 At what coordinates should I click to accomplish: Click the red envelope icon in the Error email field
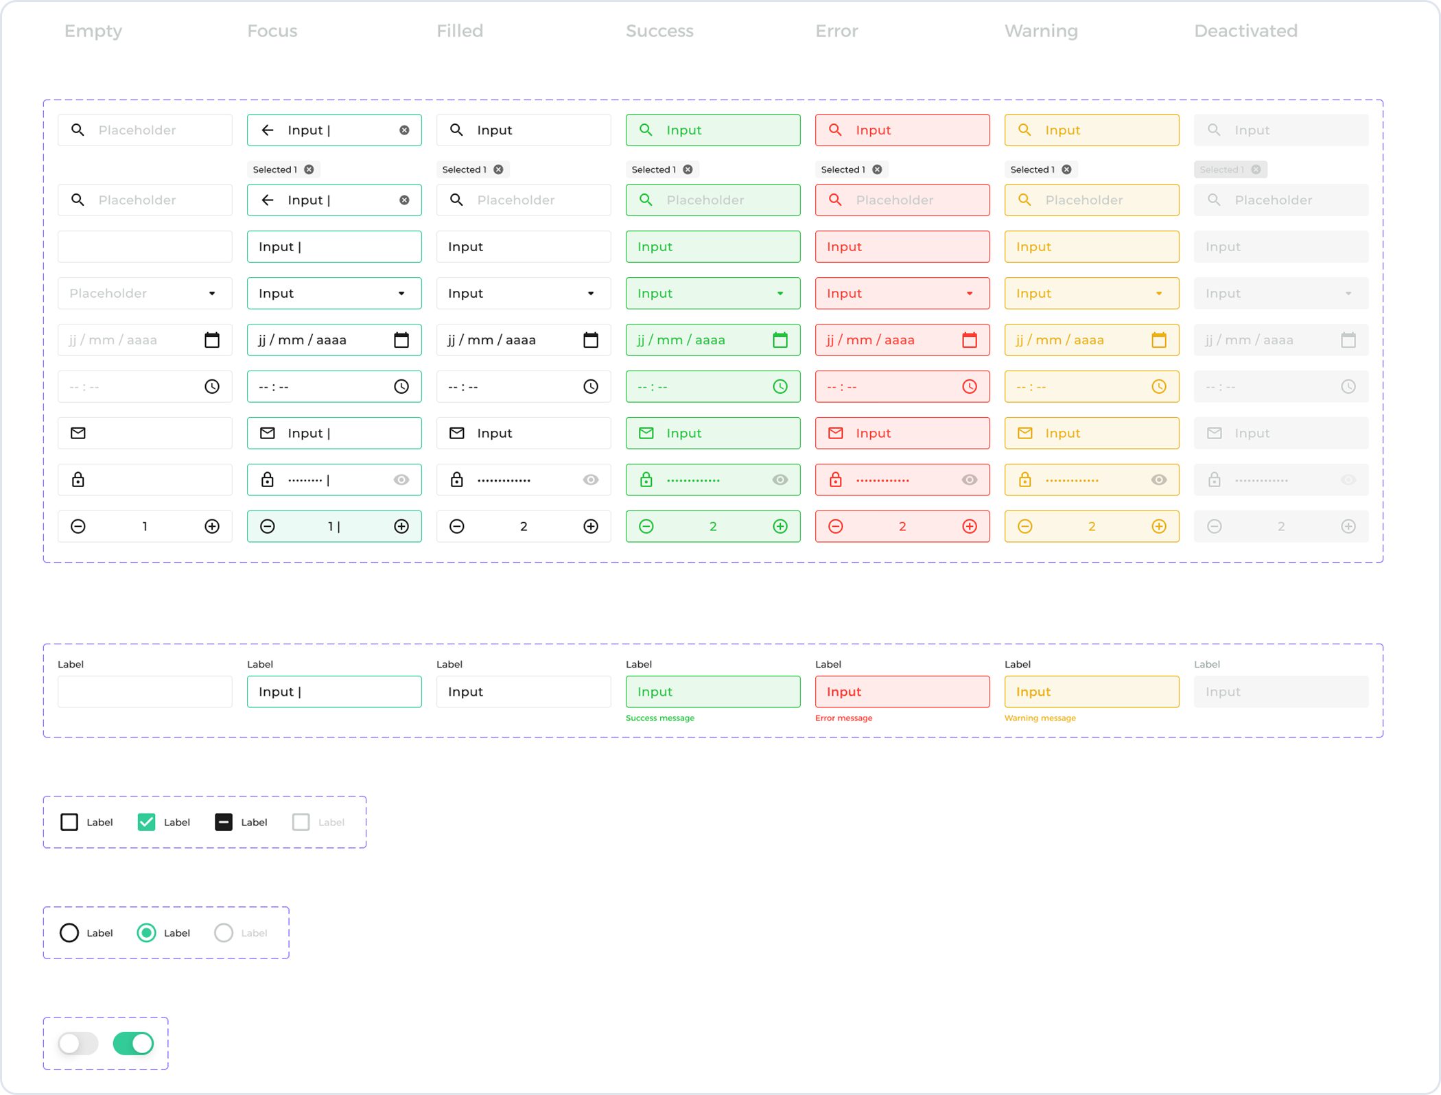coord(836,433)
